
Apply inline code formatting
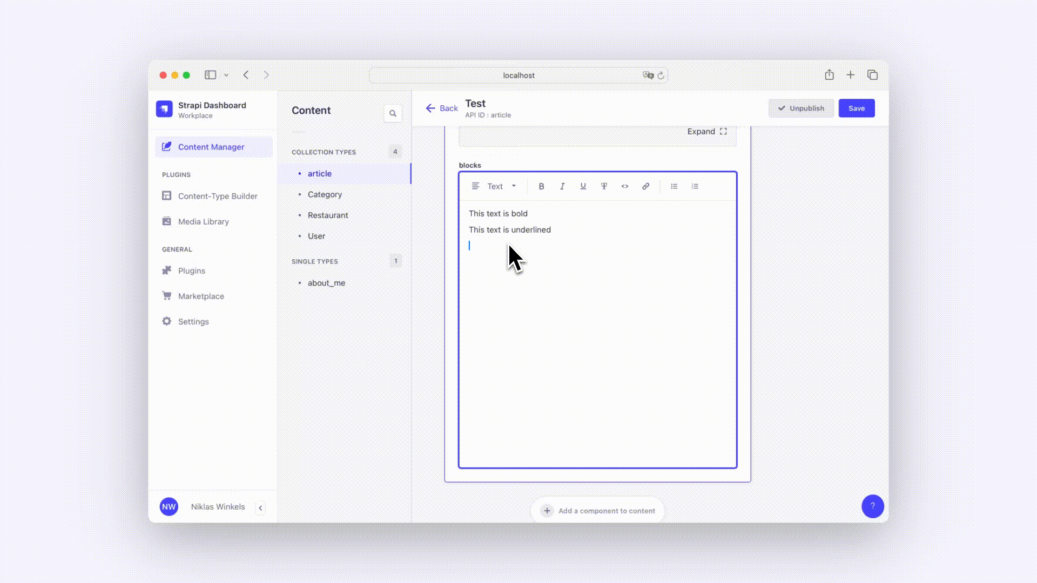pyautogui.click(x=625, y=186)
